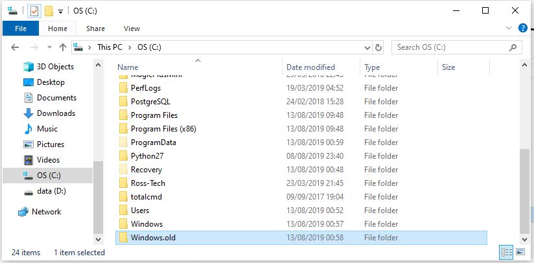
Task: Select the totalcmd folder icon
Action: coord(123,197)
